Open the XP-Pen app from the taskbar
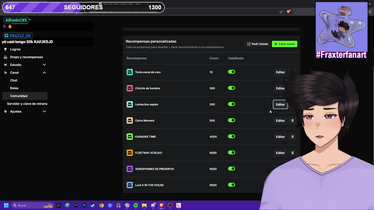The width and height of the screenshot is (374, 210). tap(58, 205)
